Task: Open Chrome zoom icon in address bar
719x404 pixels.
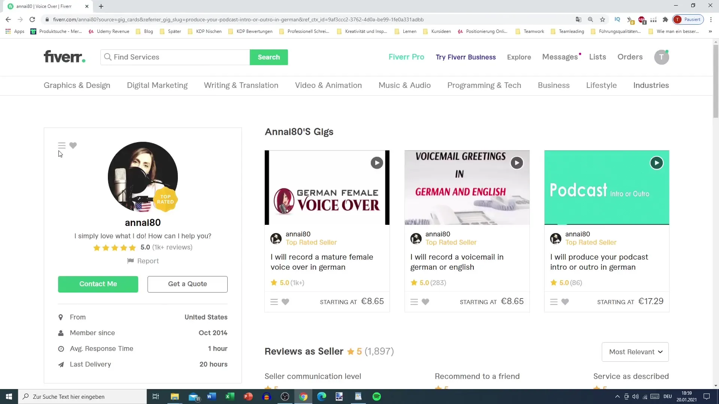Action: point(591,19)
